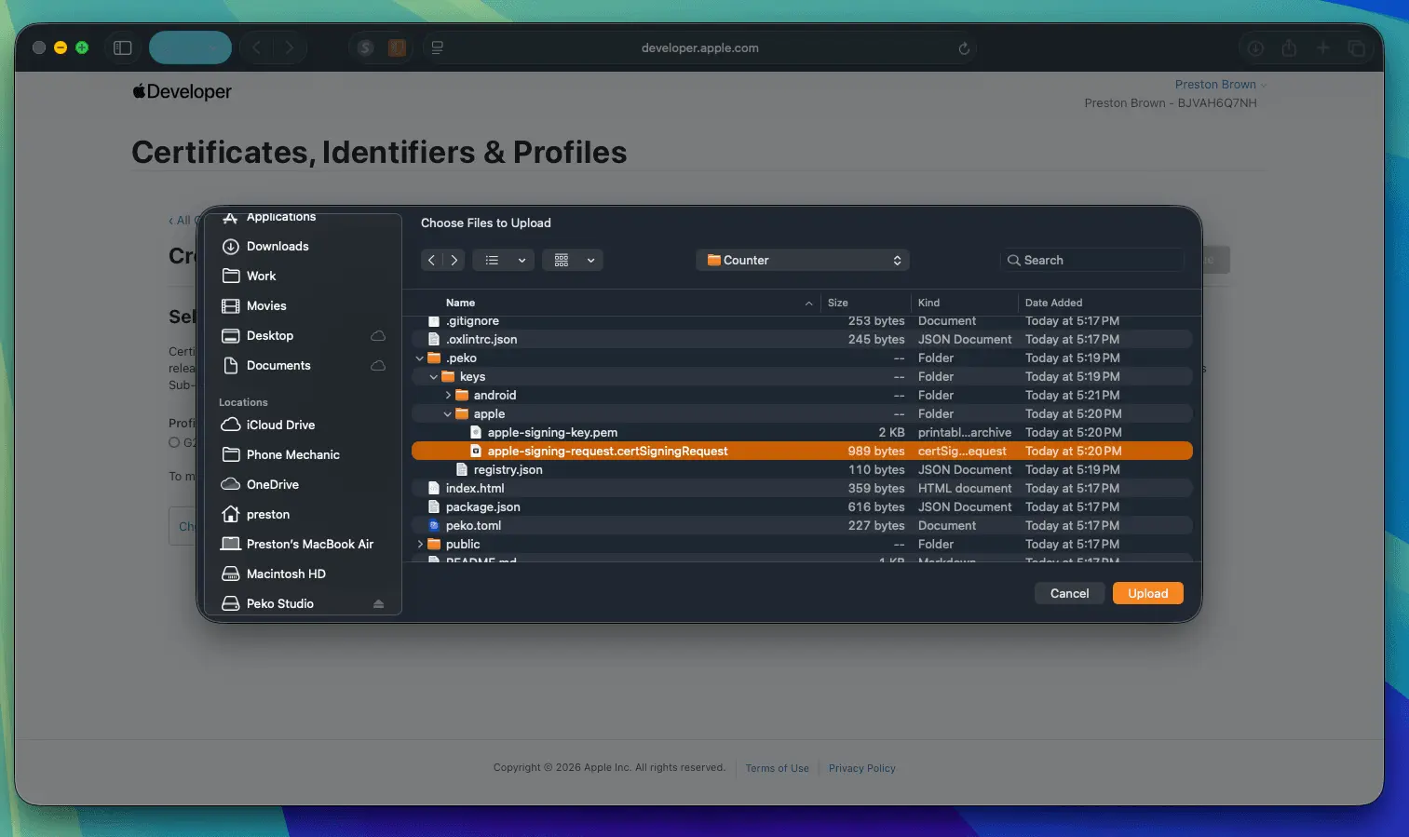This screenshot has height=837, width=1409.
Task: Open the Counter folder path popup
Action: coord(803,261)
